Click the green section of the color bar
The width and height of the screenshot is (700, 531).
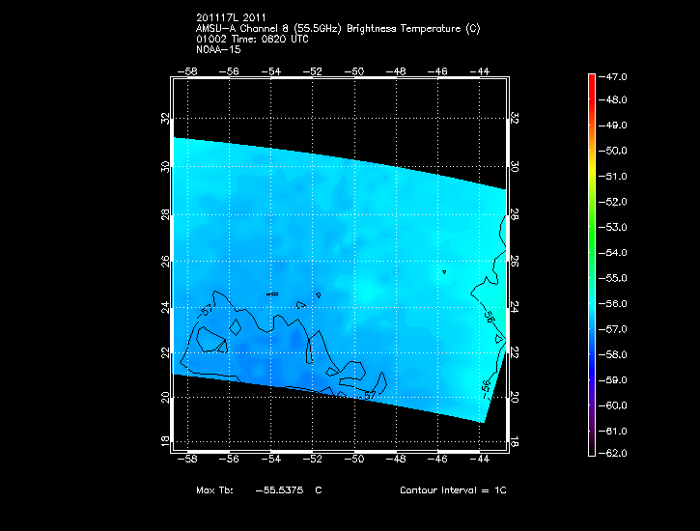coord(591,227)
